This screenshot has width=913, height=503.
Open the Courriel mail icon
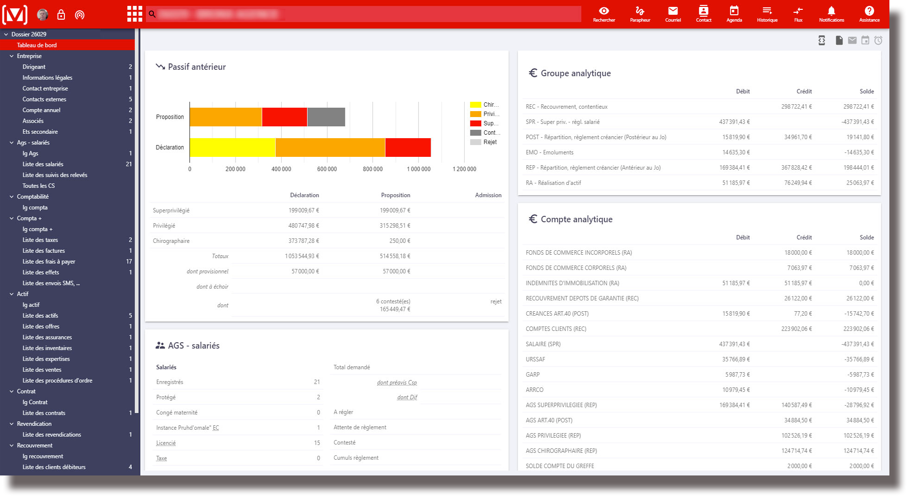(x=673, y=14)
